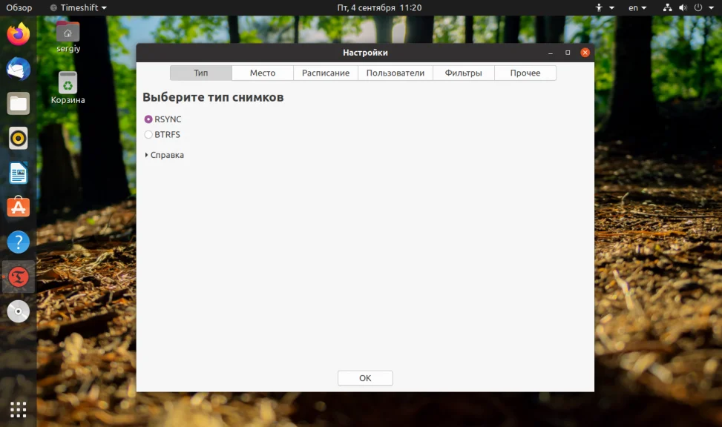Open the disc drive icon in dock

(19, 311)
